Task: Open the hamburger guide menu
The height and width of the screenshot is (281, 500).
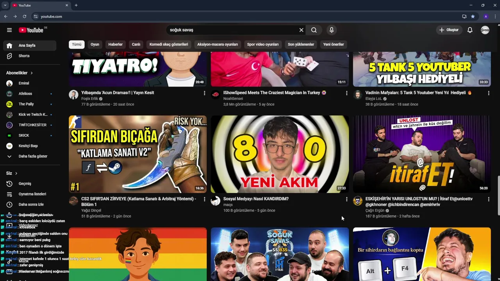Action: pos(9,30)
